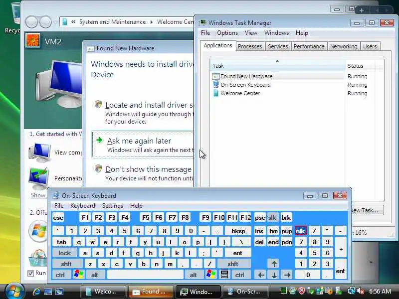Image resolution: width=399 pixels, height=299 pixels.
Task: Click the Welcome Center task icon
Action: pos(216,93)
